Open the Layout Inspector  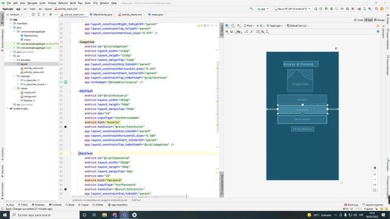[373, 205]
